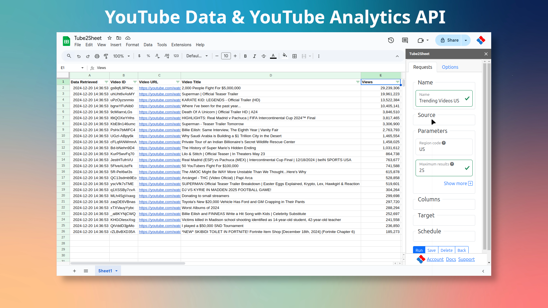This screenshot has height=308, width=548.
Task: Open the Support link
Action: point(466,259)
